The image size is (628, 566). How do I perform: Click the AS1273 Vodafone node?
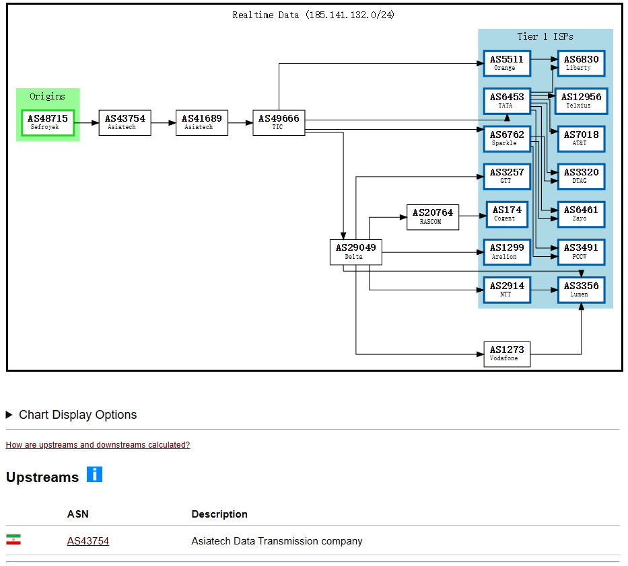[x=507, y=354]
